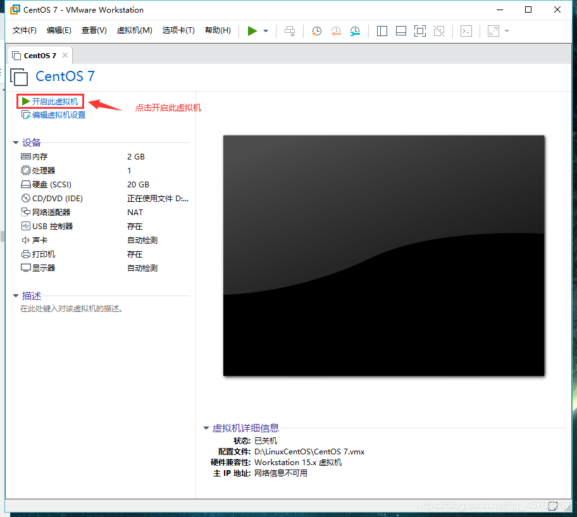577x517 pixels.
Task: Toggle console view with full screen icon
Action: tap(419, 30)
